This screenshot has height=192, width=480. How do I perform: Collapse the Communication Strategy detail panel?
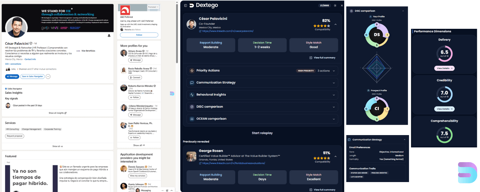tap(405, 140)
